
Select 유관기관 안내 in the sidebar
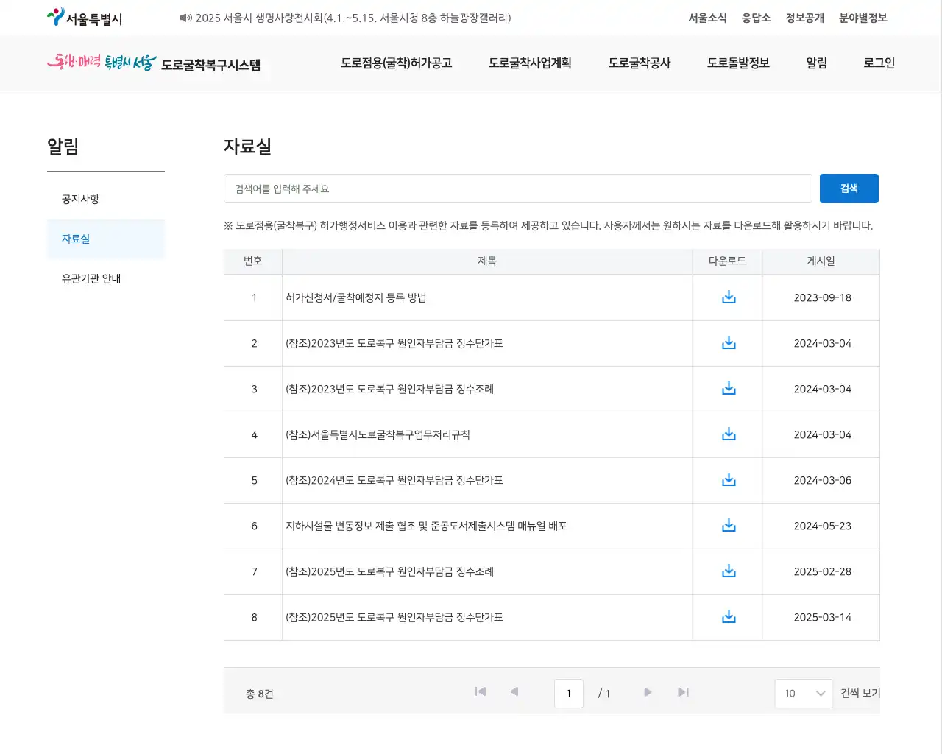[x=91, y=279]
